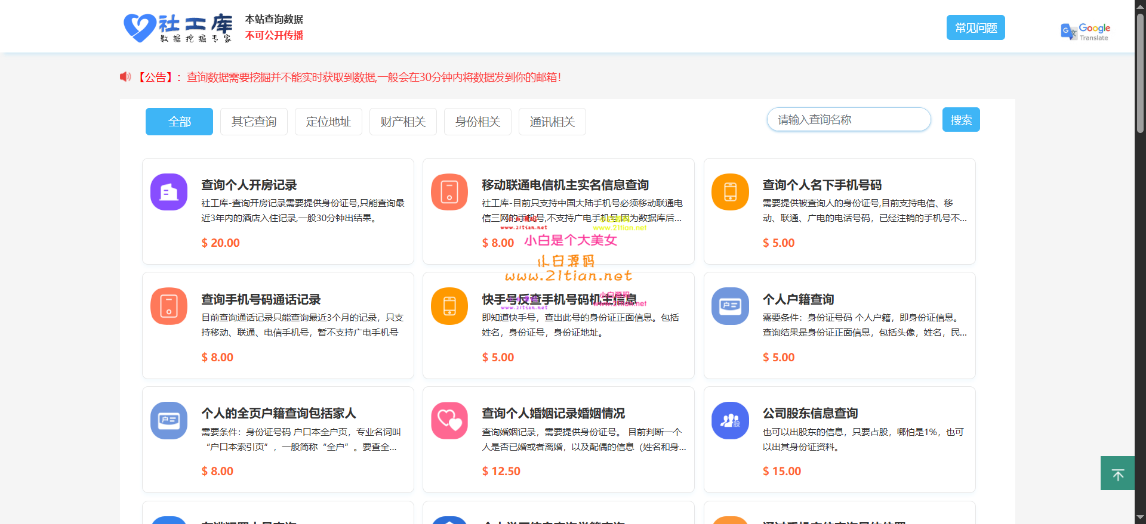This screenshot has height=524, width=1146.
Task: Select the 财产相关 category tab
Action: coord(403,122)
